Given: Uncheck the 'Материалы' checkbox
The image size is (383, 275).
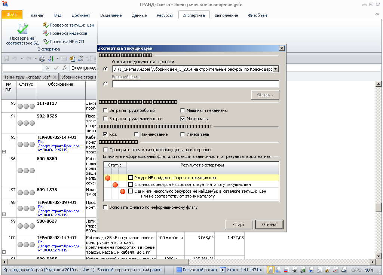Looking at the screenshot, I should [x=183, y=119].
